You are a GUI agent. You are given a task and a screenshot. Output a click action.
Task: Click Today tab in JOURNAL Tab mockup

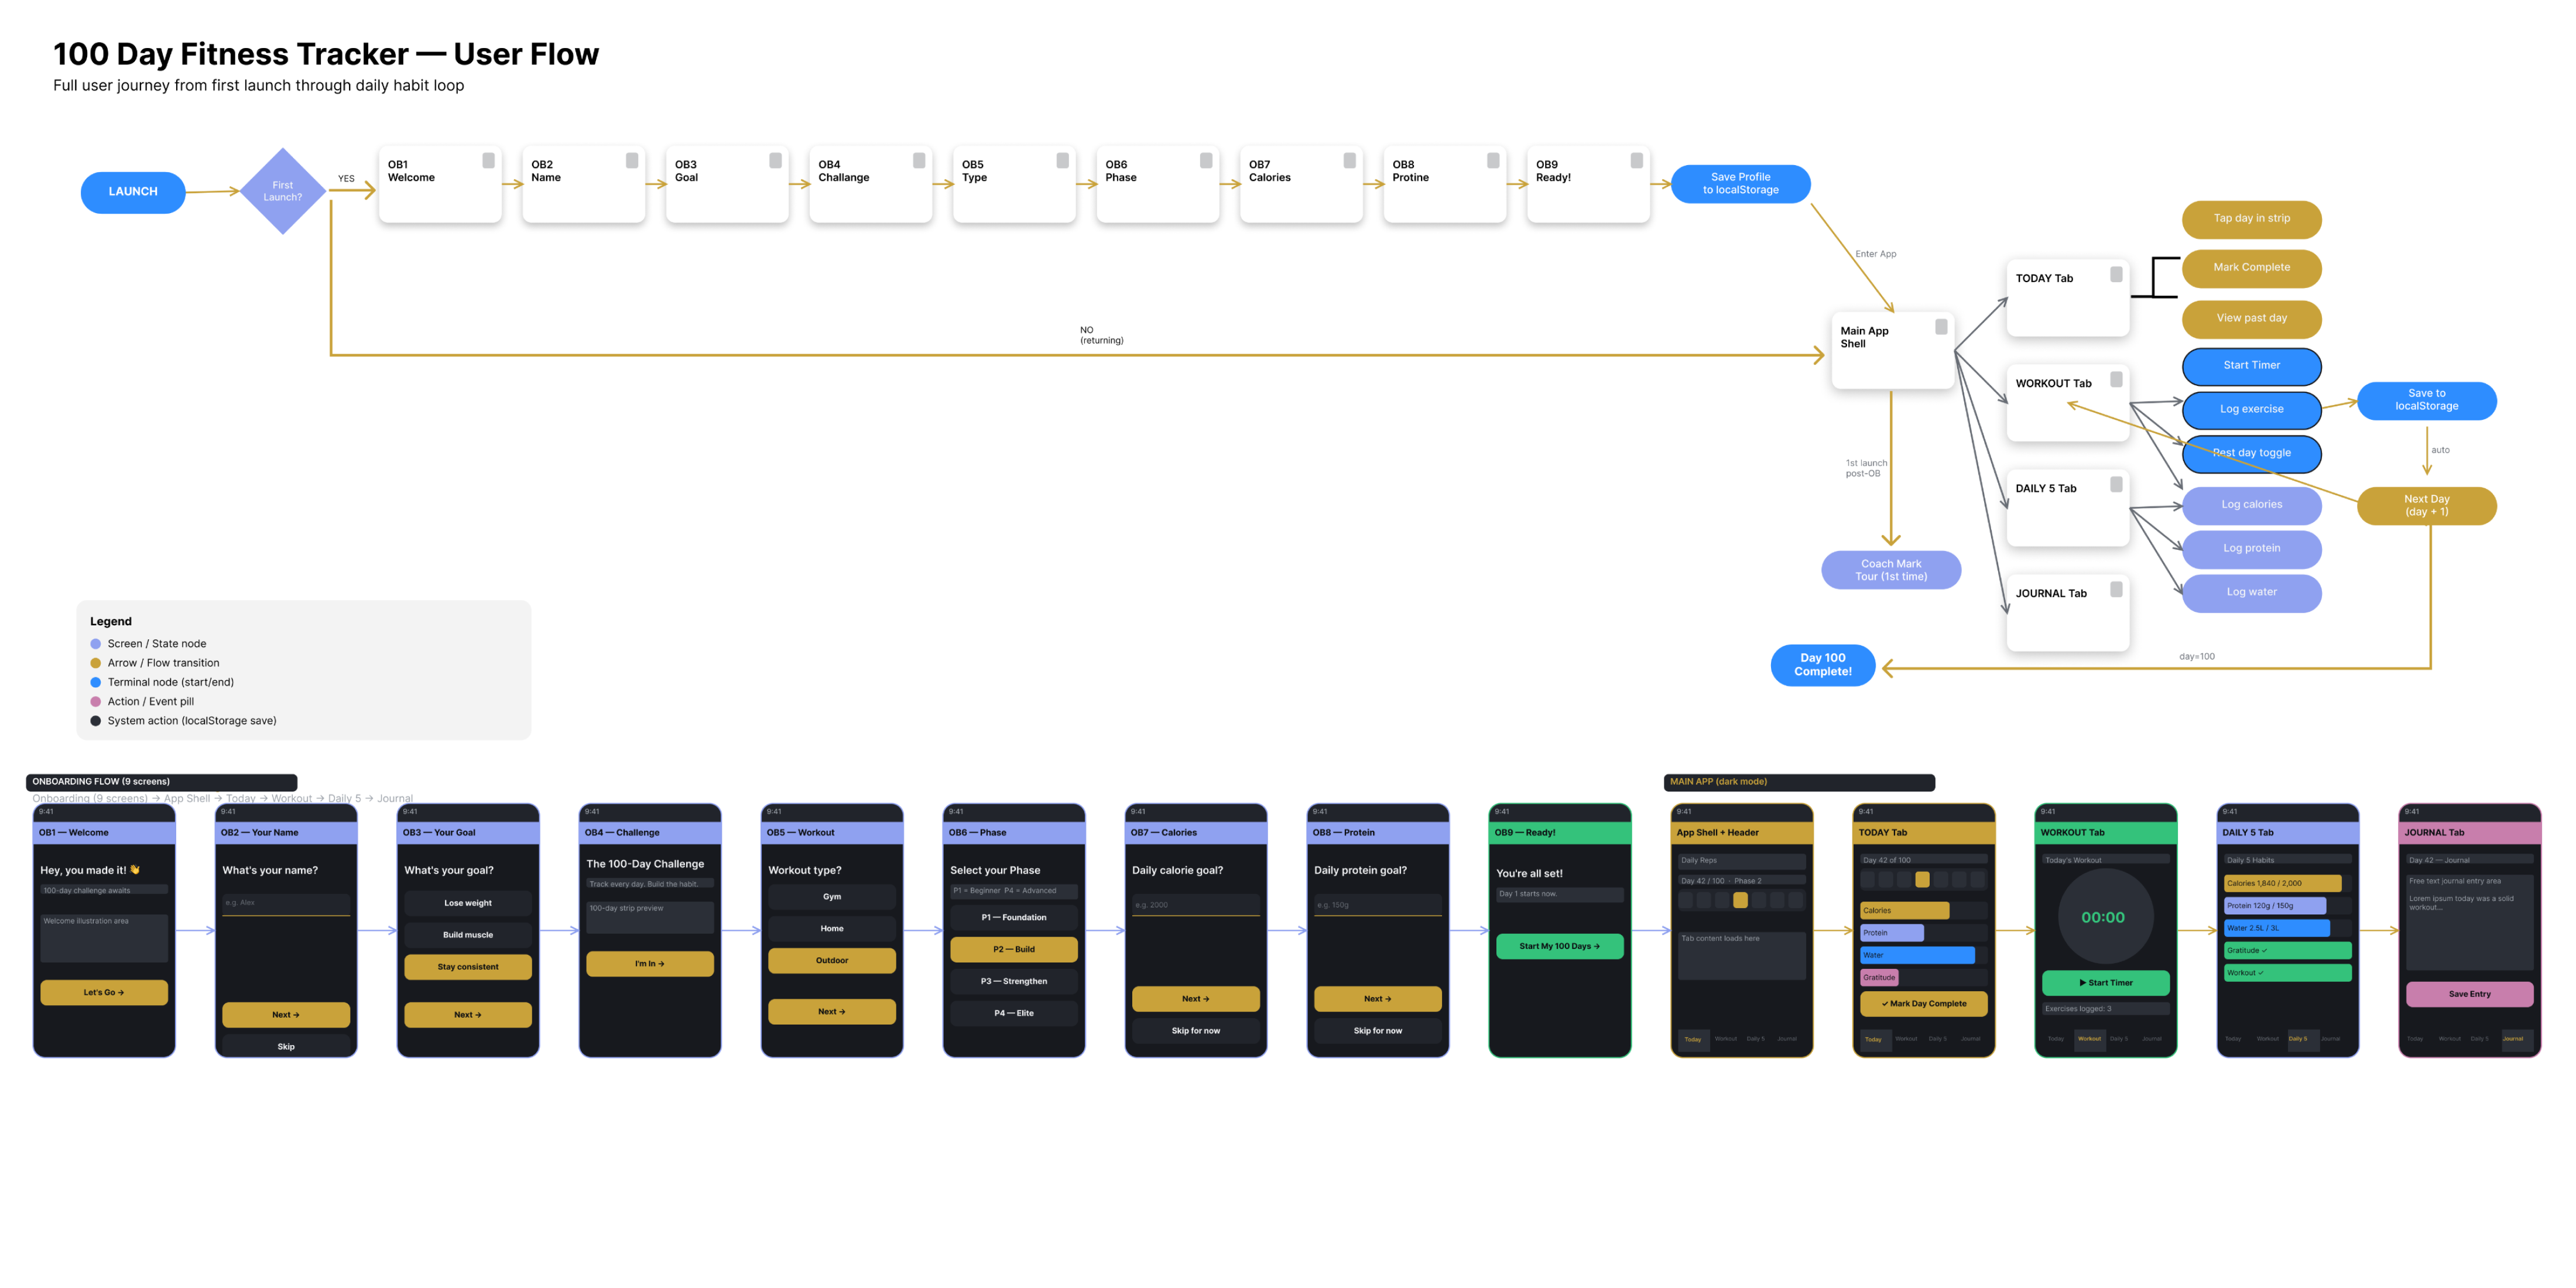2415,1039
